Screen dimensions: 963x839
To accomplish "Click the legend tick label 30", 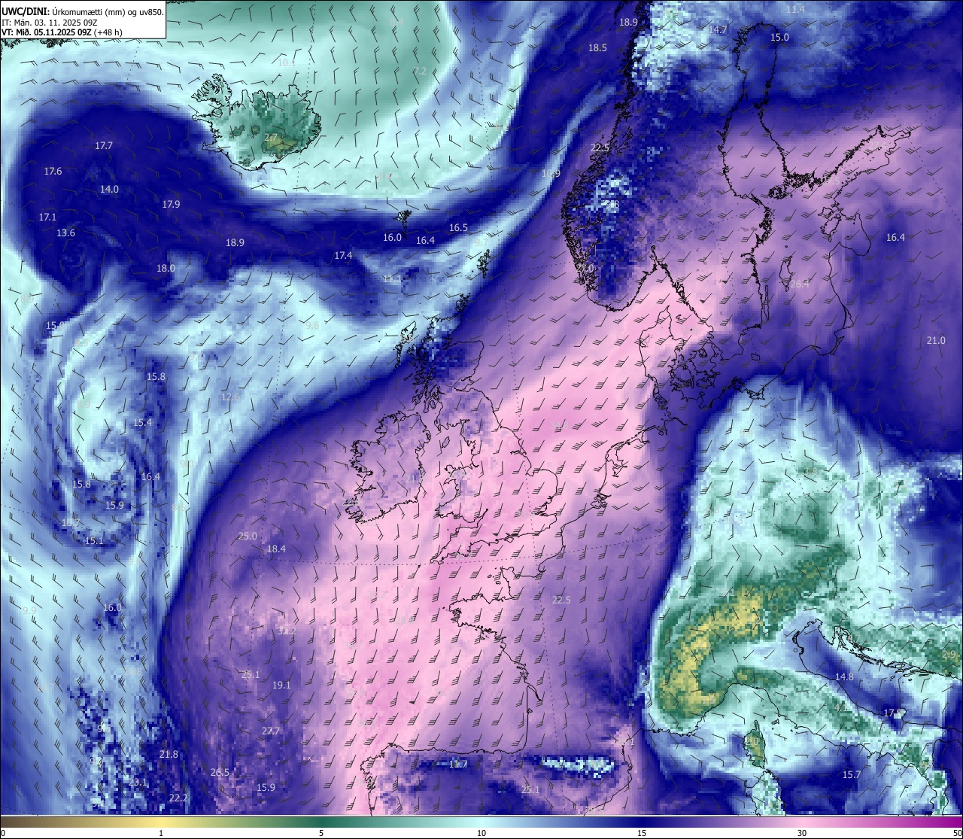I will click(x=802, y=833).
